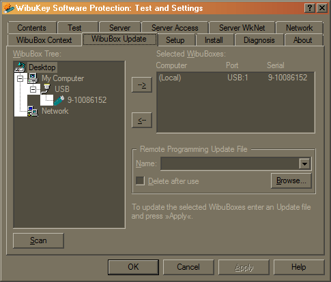Viewport: 331px width, 282px height.
Task: Close the WibuKey dialog window
Action: [x=322, y=8]
